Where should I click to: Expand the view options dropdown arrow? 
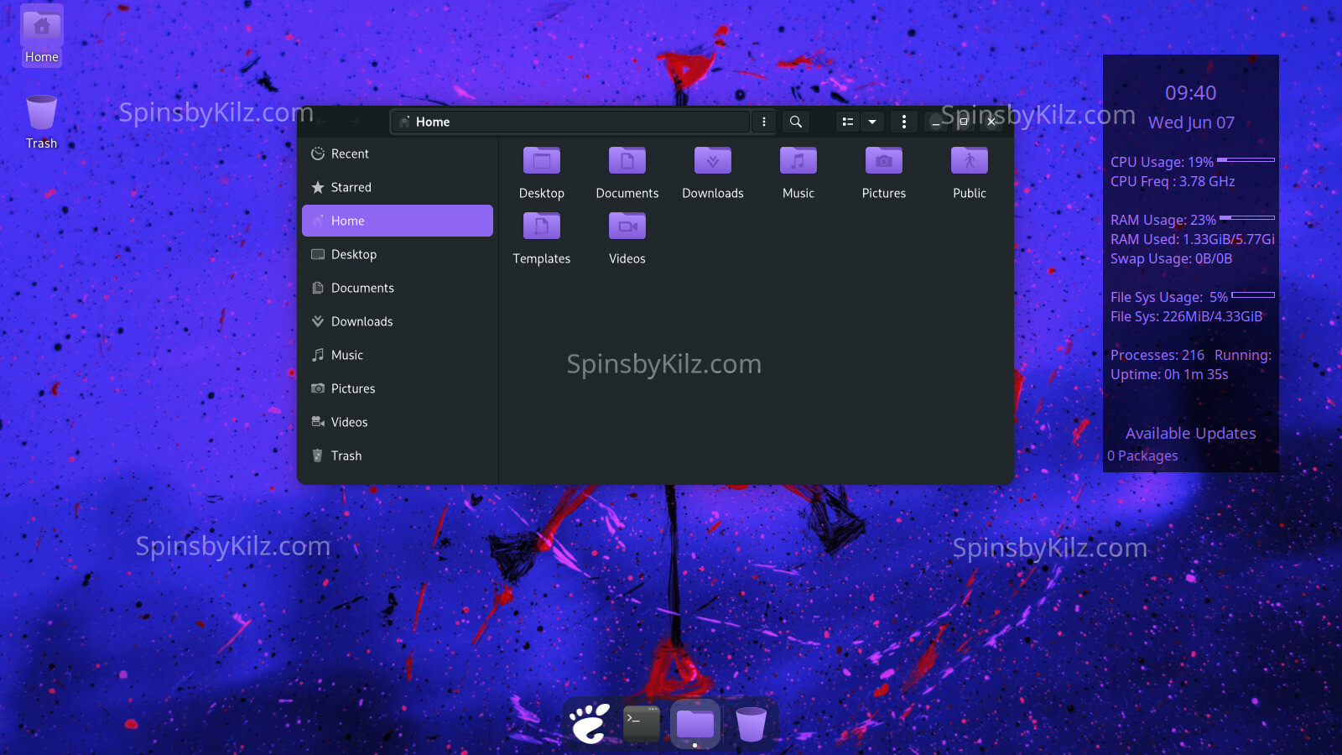pyautogui.click(x=872, y=122)
